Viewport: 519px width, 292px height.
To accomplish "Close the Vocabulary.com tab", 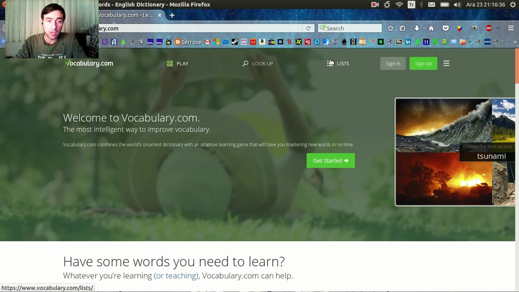I will (x=159, y=15).
